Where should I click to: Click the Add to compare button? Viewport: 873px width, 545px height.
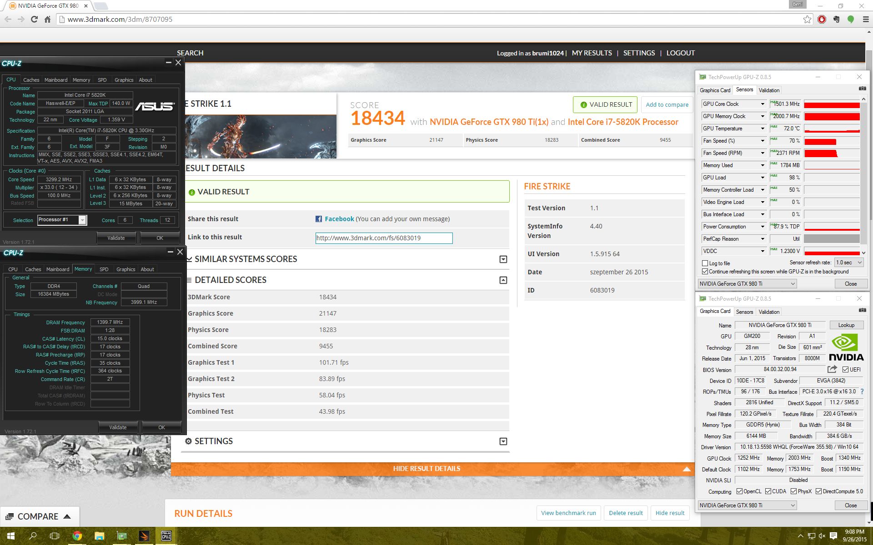click(667, 104)
